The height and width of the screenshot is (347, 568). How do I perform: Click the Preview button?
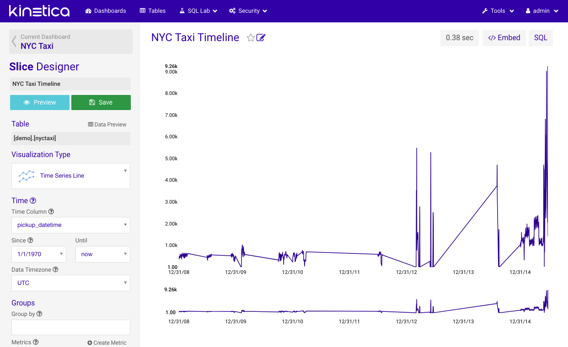point(40,103)
